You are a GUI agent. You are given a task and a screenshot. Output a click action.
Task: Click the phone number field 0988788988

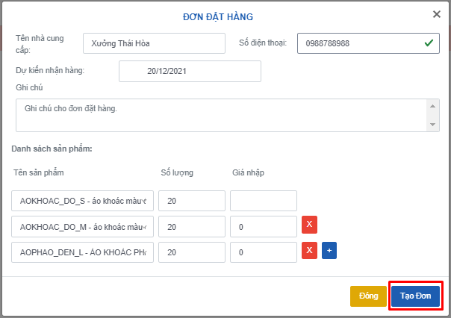tap(358, 43)
